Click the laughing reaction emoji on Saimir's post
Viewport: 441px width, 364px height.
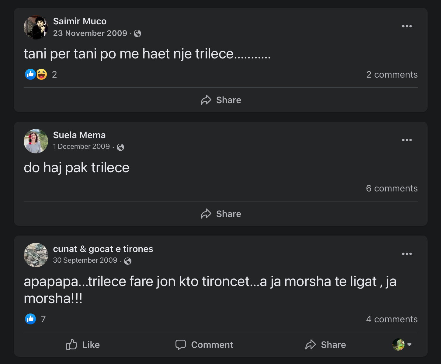41,74
